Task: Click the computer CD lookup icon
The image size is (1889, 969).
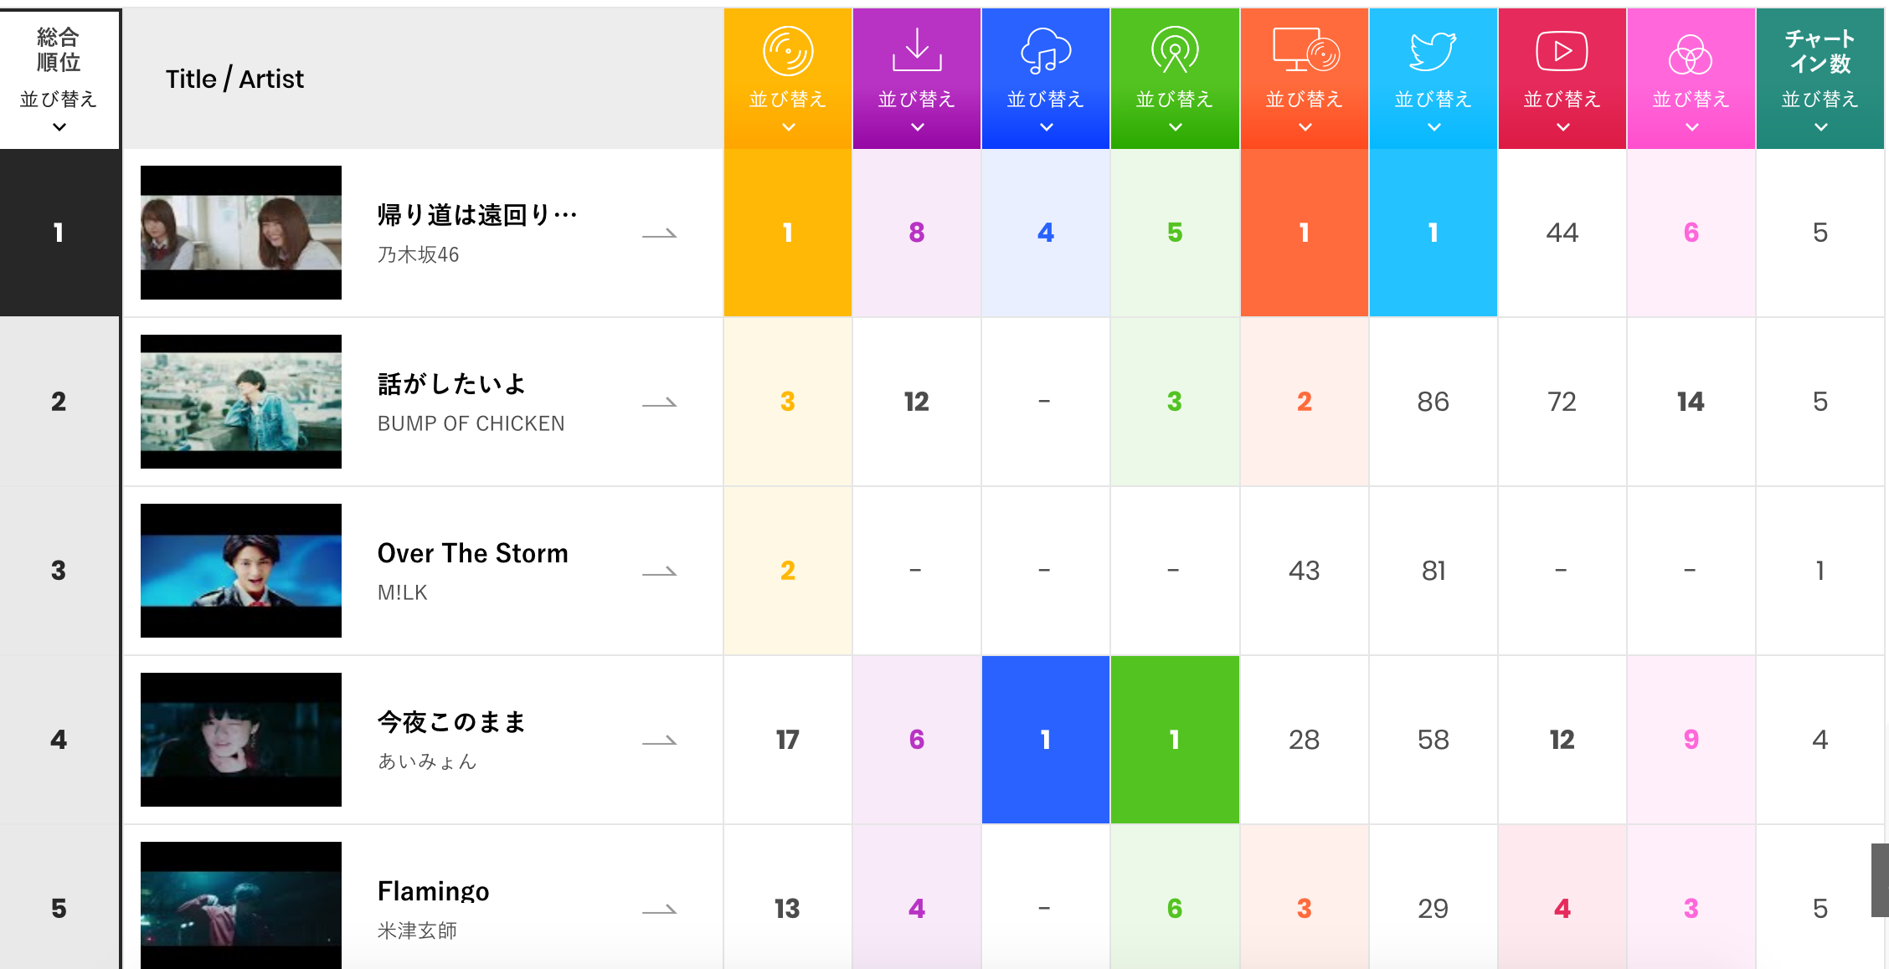Action: [x=1305, y=51]
